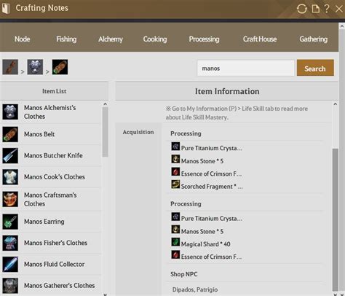Click second recipe's Pure Titanium Crystal icon
Image resolution: width=345 pixels, height=296 pixels.
click(175, 217)
